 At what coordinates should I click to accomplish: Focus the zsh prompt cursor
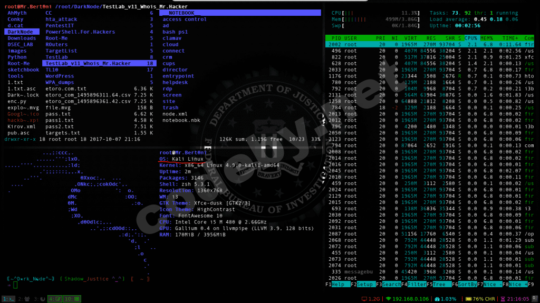coord(15,285)
